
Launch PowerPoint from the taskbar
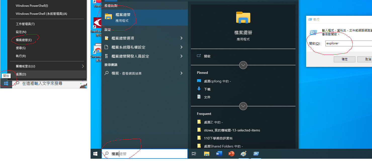pyautogui.click(x=231, y=154)
